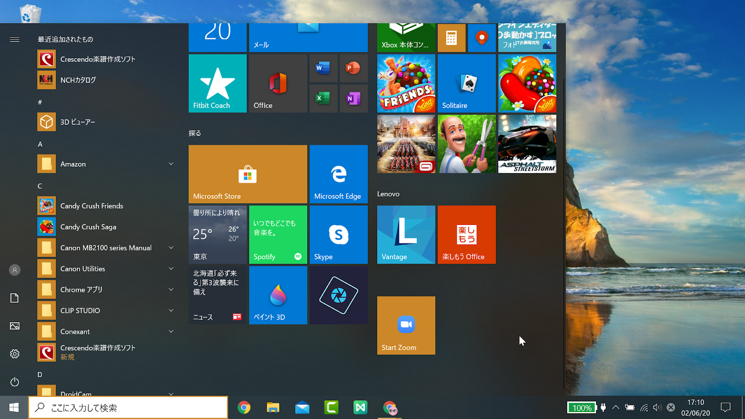Expand the Canon Utilities folder chevron
The height and width of the screenshot is (419, 745).
pyautogui.click(x=171, y=269)
